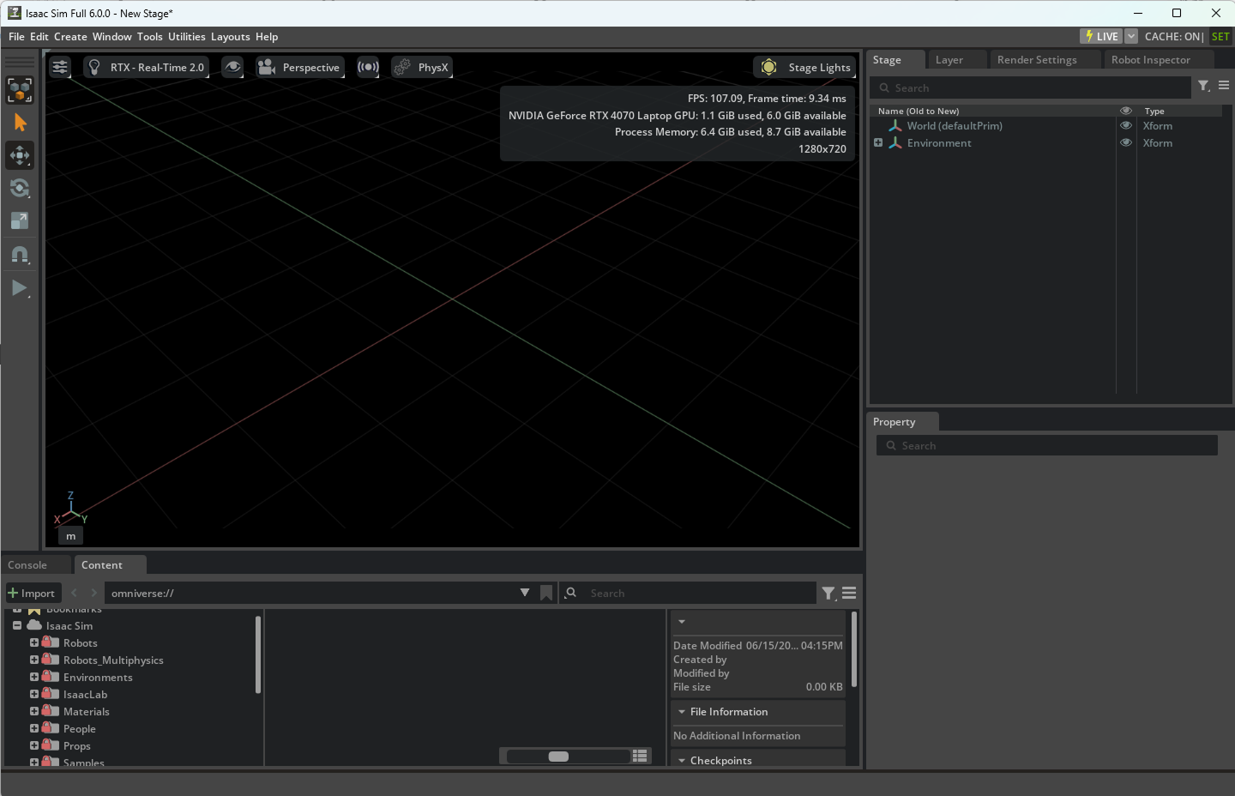Open the omniverse path dropdown arrow

pos(525,593)
